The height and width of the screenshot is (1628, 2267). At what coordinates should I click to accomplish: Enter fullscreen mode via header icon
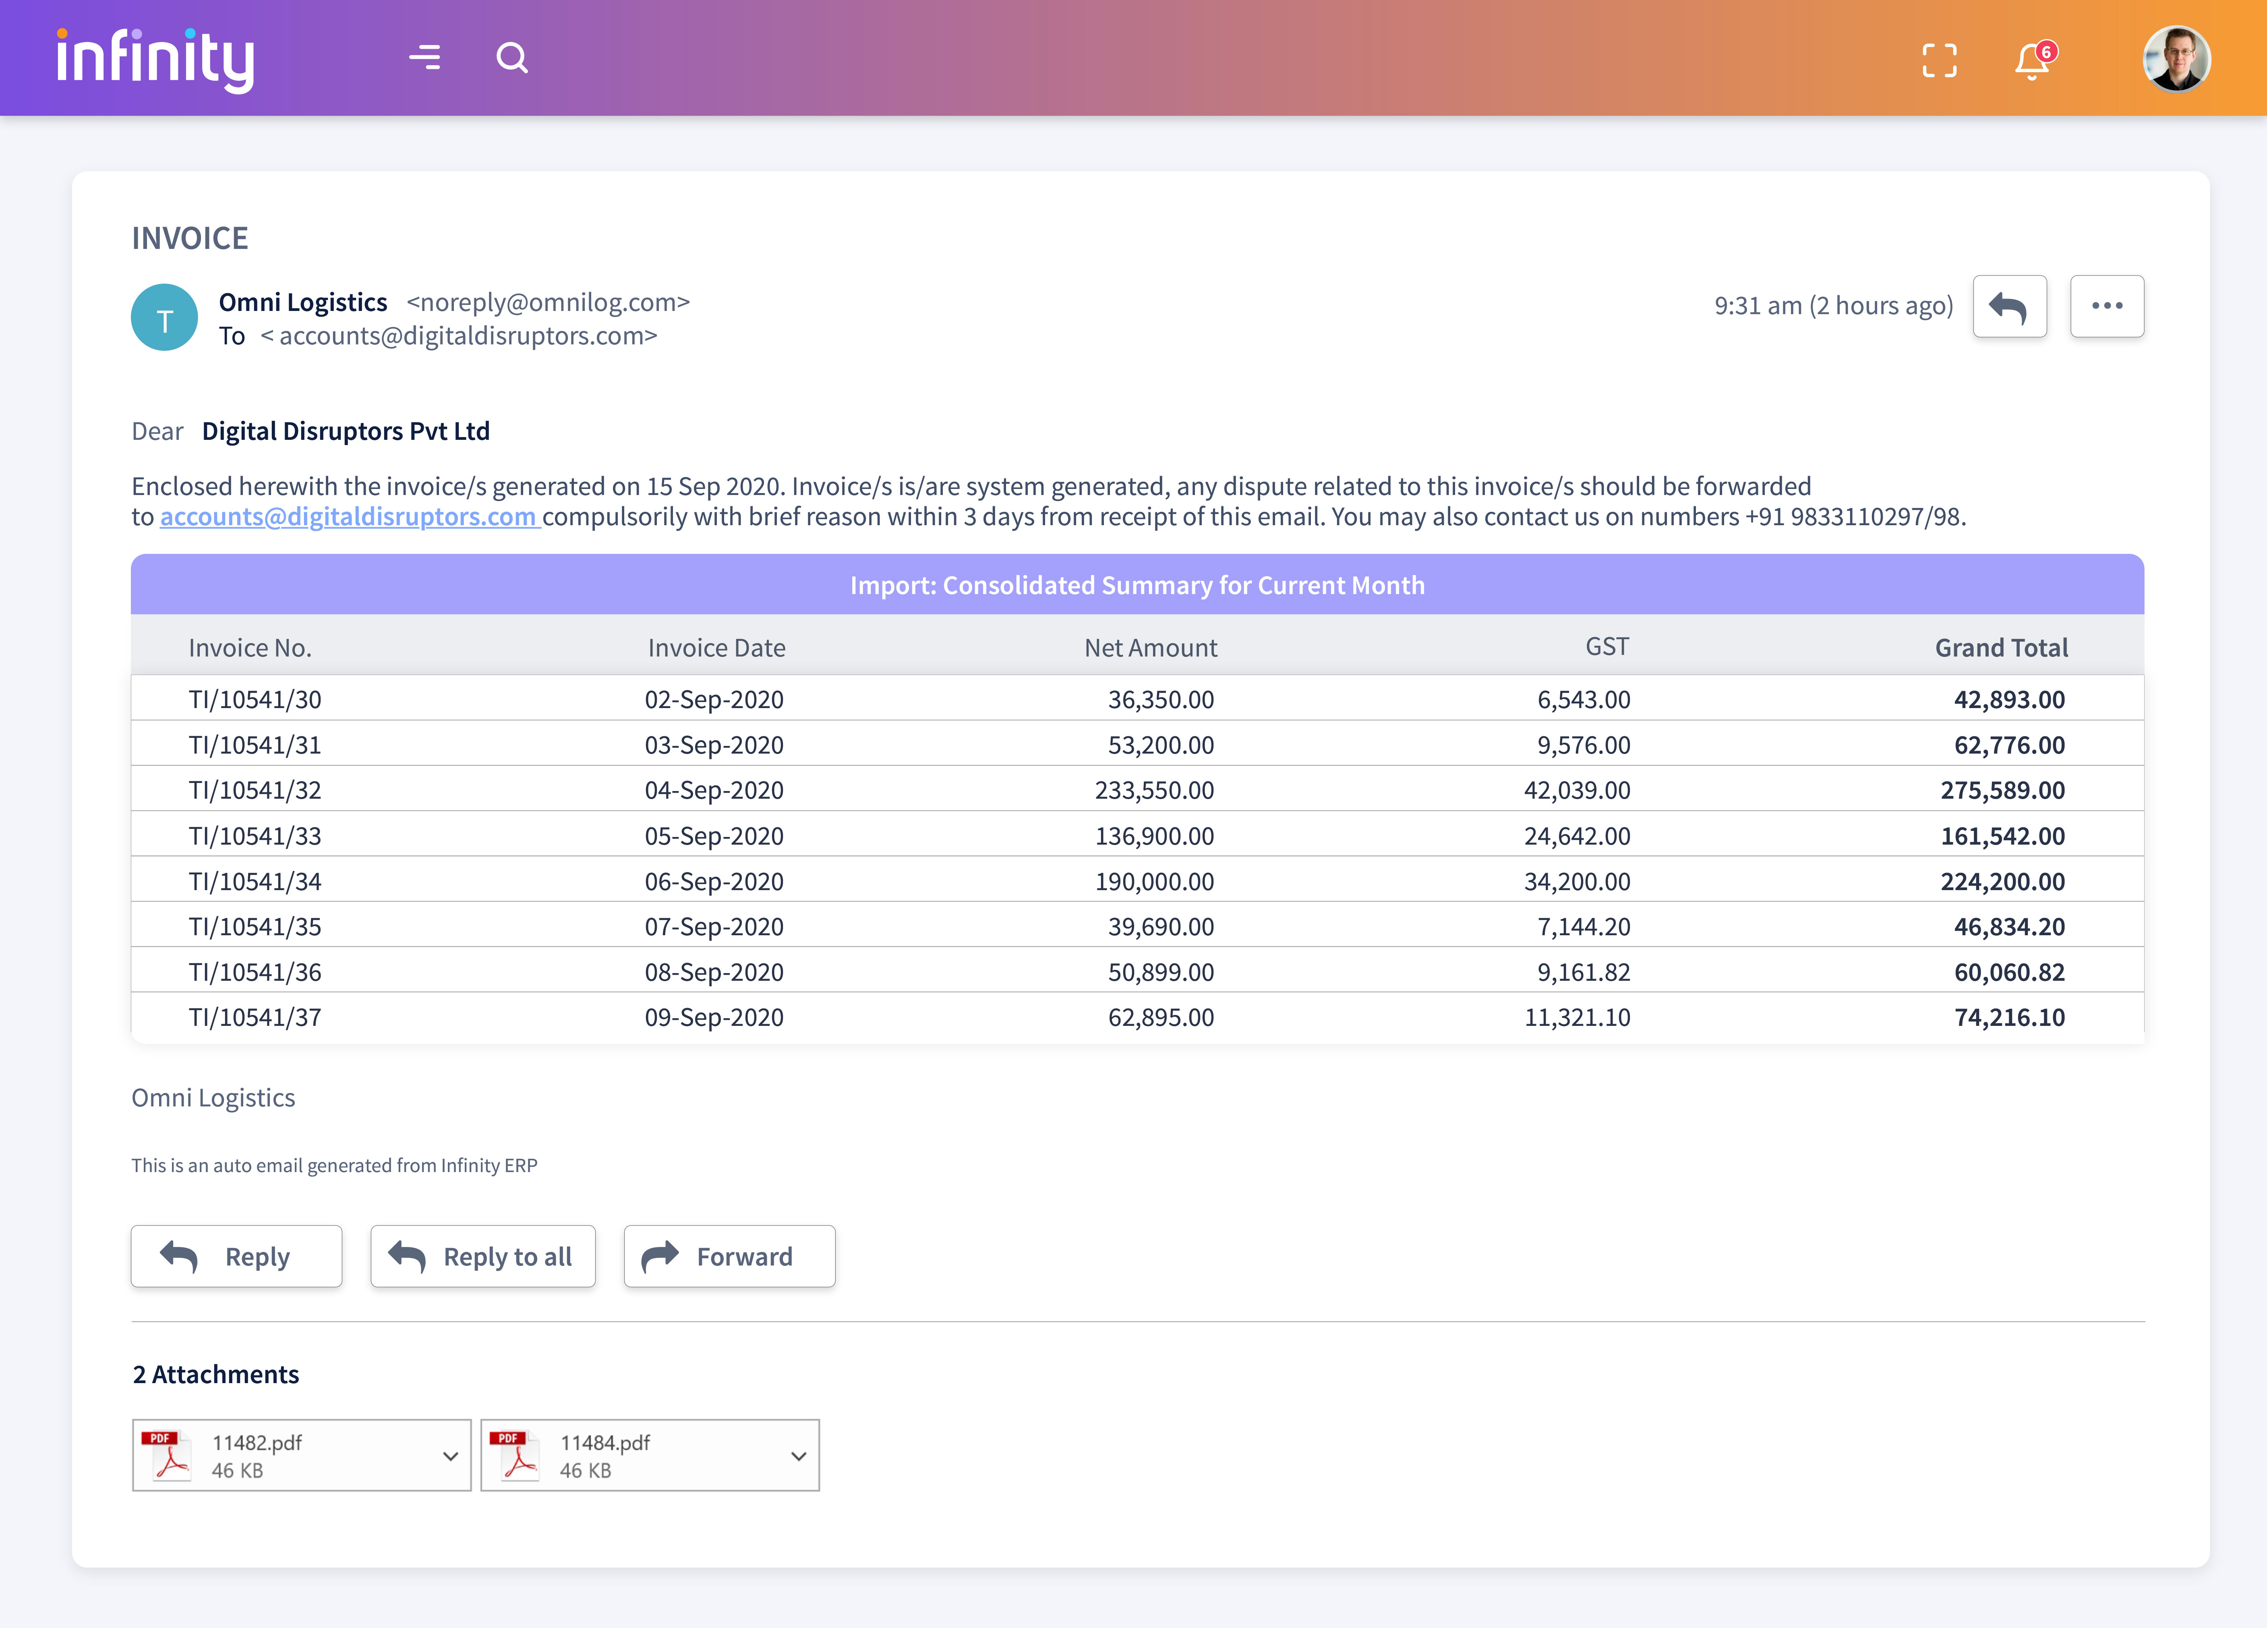tap(1939, 60)
